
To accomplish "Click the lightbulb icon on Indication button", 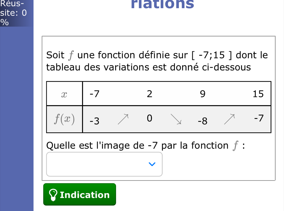I will tap(53, 195).
